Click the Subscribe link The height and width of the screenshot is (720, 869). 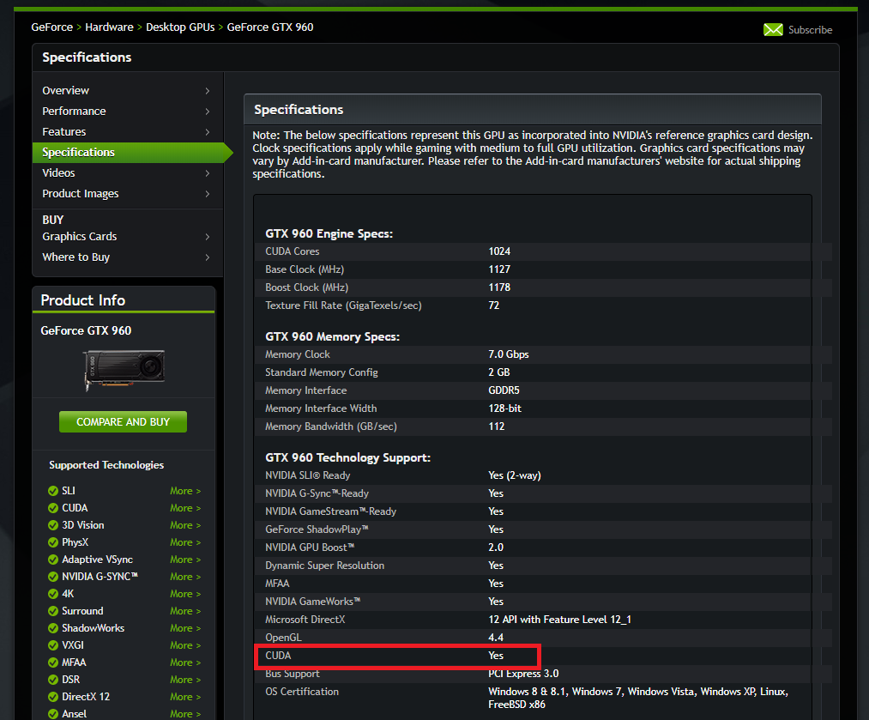click(x=810, y=30)
